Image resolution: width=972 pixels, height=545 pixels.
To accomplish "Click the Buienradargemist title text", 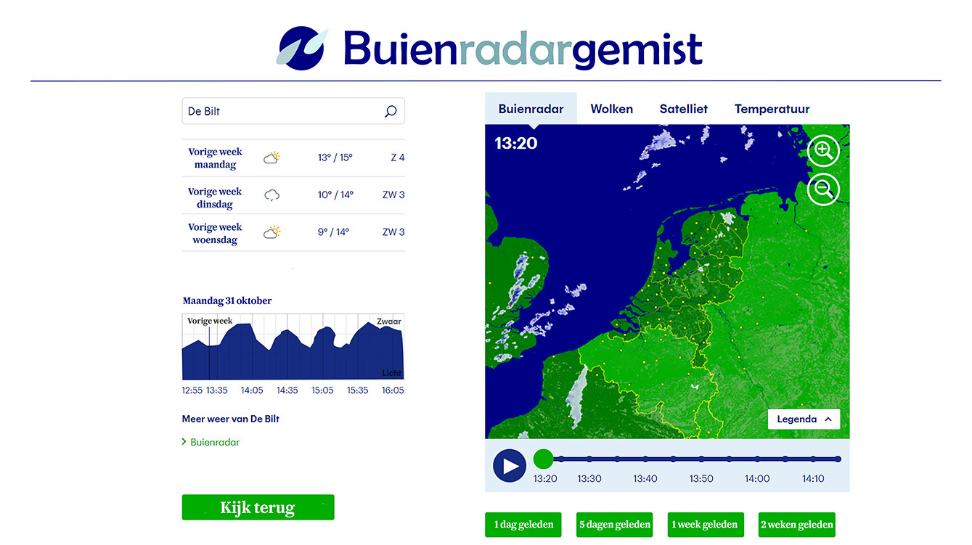I will coord(523,49).
